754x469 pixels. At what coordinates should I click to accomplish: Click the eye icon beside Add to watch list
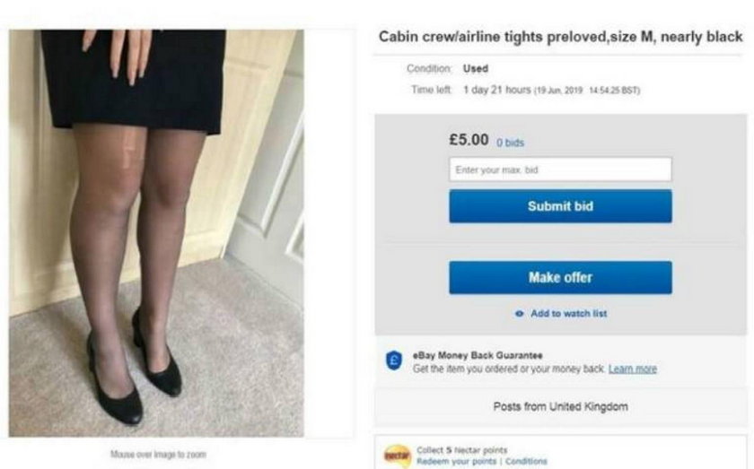519,314
